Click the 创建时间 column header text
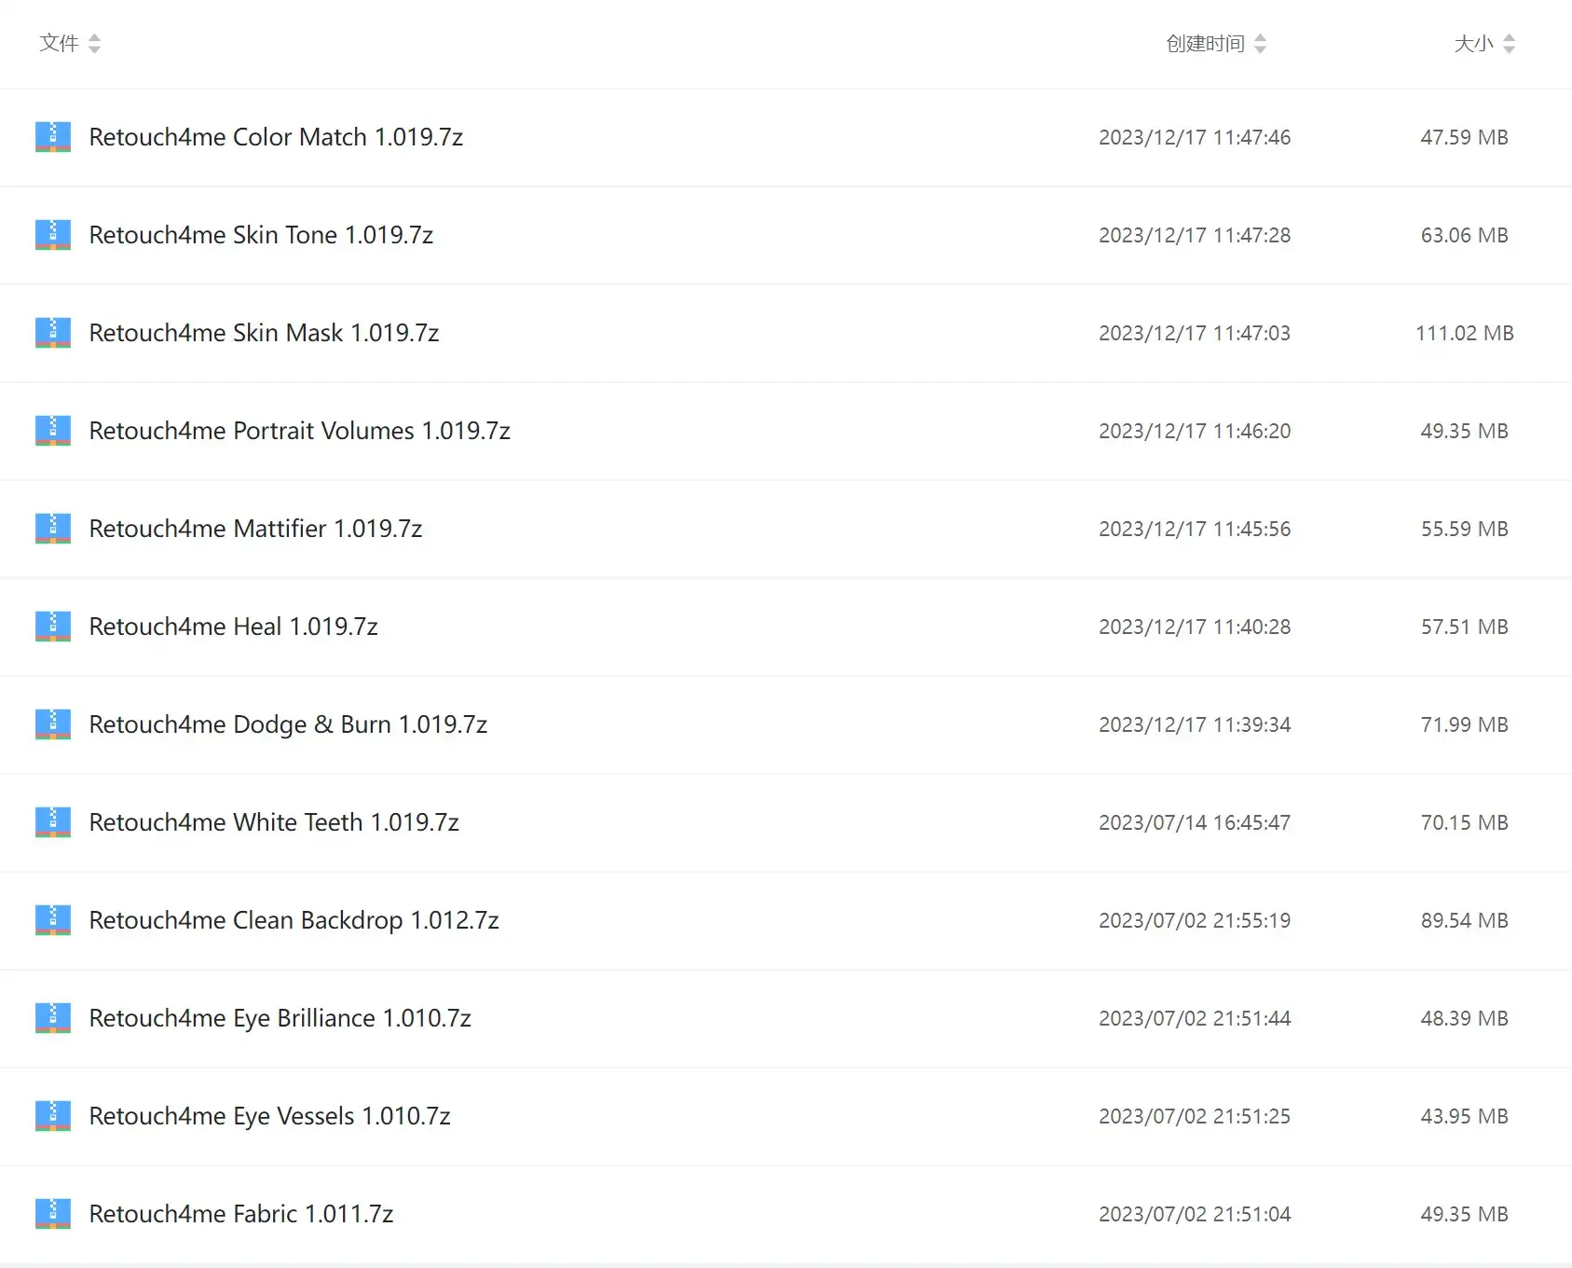Screen dimensions: 1572x1268 [1205, 44]
